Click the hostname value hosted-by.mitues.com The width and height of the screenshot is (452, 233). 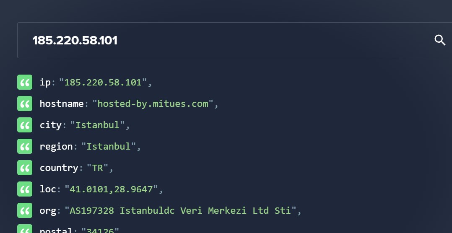point(153,104)
